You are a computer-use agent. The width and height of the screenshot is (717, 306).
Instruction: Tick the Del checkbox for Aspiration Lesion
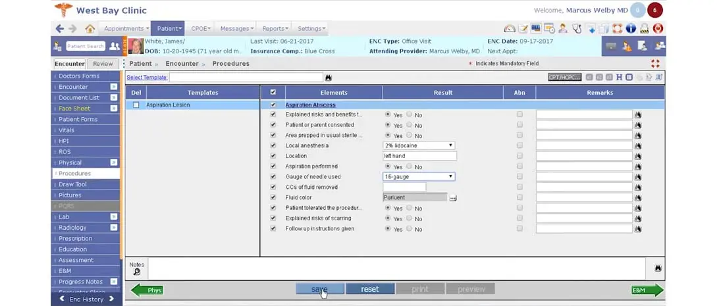pyautogui.click(x=136, y=105)
